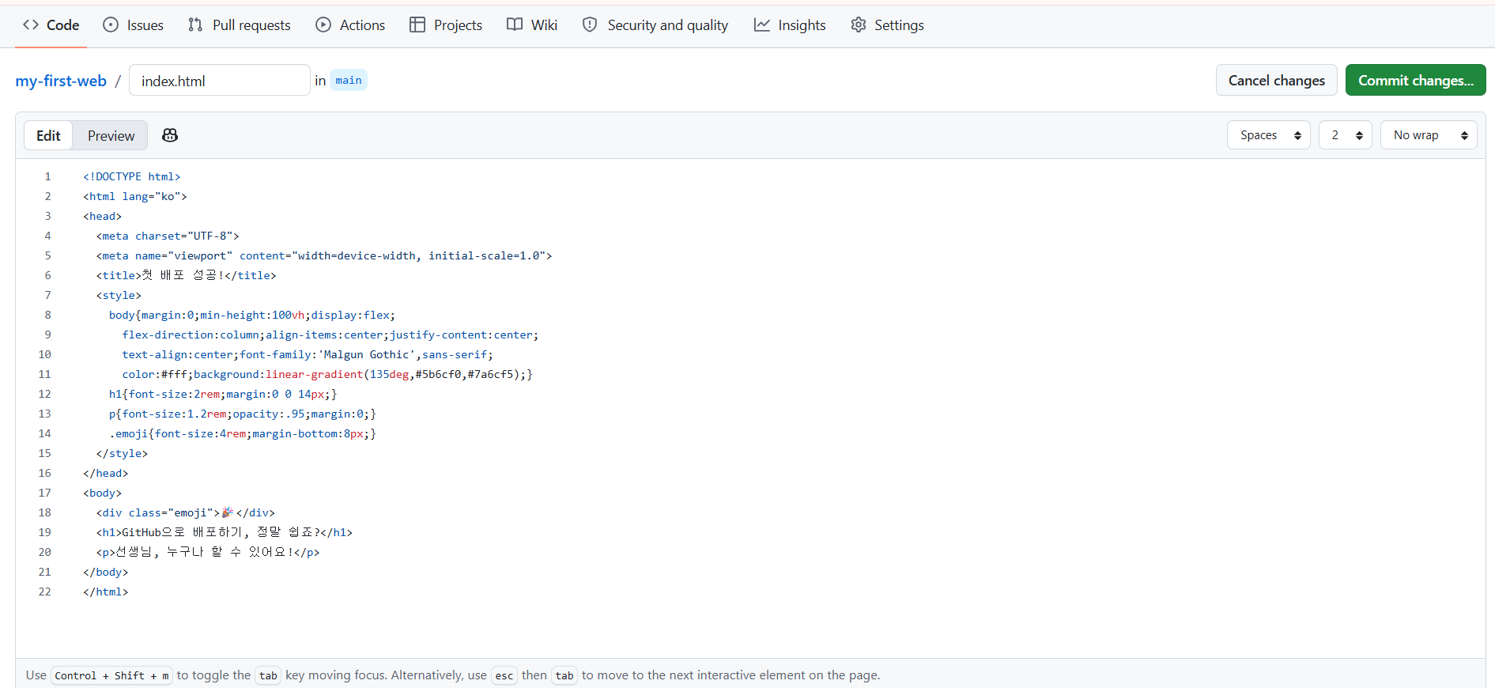Click the closing </html> tag
The width and height of the screenshot is (1495, 688).
coord(106,592)
